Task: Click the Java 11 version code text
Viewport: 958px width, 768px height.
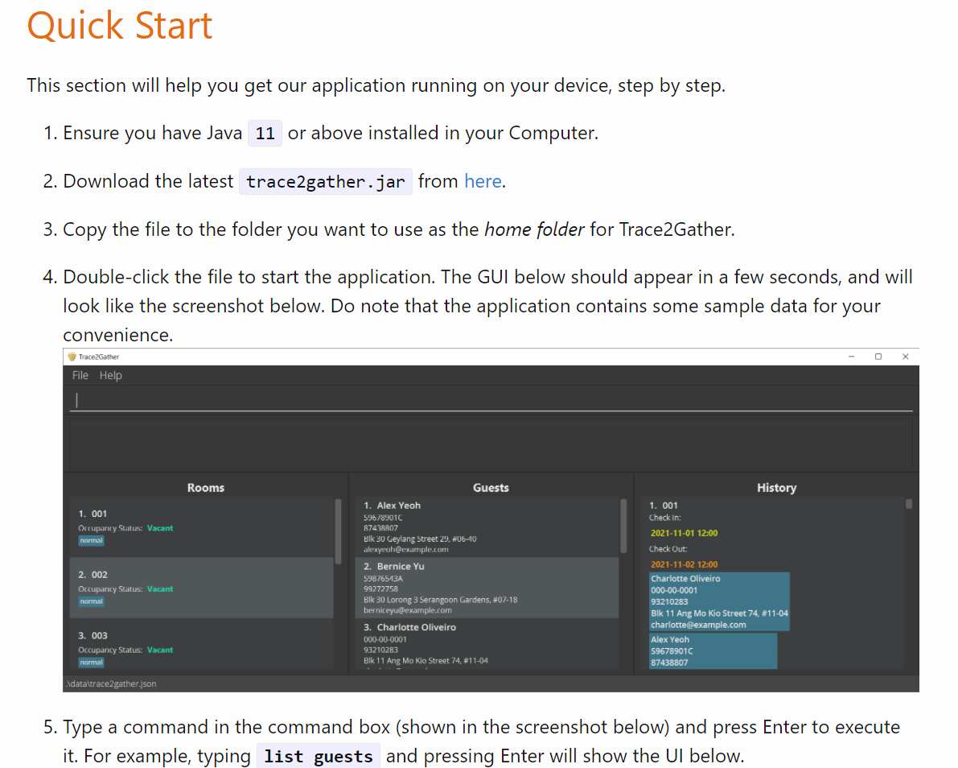Action: tap(265, 134)
